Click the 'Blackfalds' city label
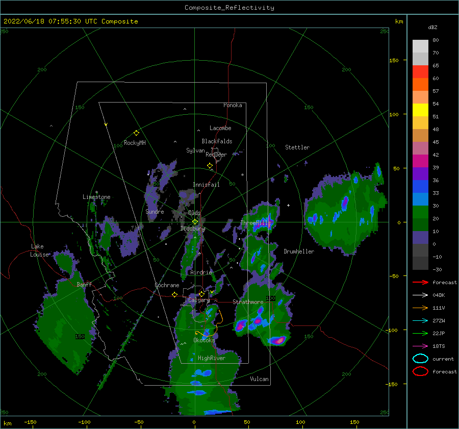 click(217, 141)
